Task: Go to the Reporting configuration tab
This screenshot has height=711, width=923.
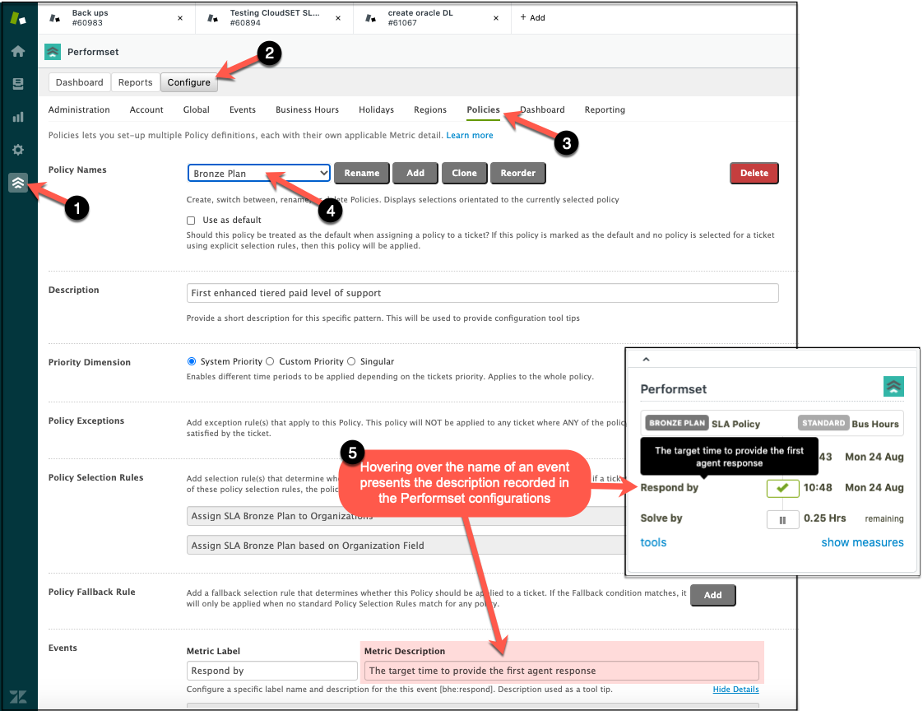Action: click(x=605, y=109)
